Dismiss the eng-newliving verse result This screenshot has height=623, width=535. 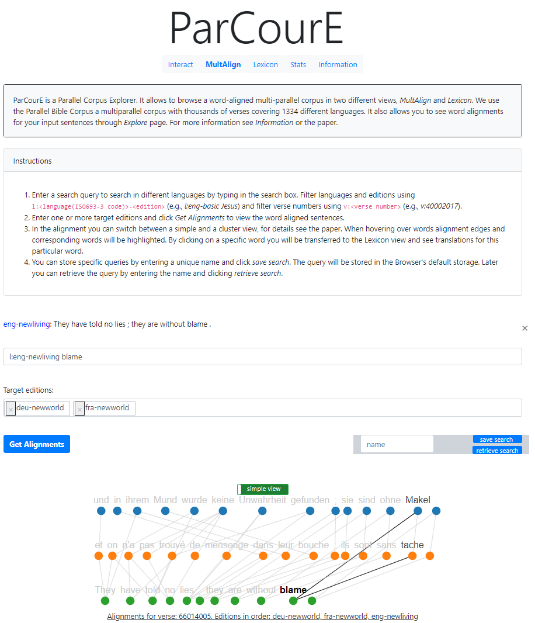[524, 328]
